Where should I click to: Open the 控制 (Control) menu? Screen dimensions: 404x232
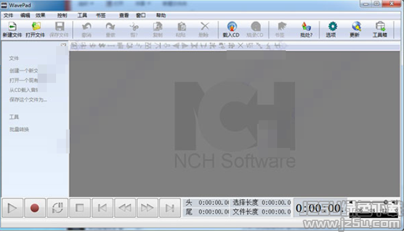(62, 15)
